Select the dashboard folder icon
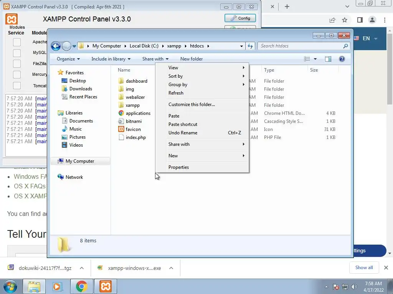The width and height of the screenshot is (393, 294). [121, 81]
